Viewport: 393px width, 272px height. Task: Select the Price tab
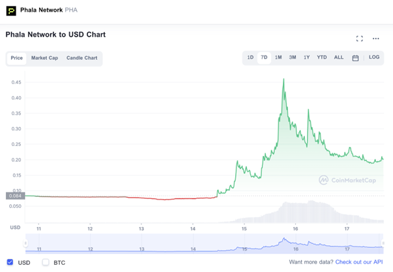(x=16, y=58)
